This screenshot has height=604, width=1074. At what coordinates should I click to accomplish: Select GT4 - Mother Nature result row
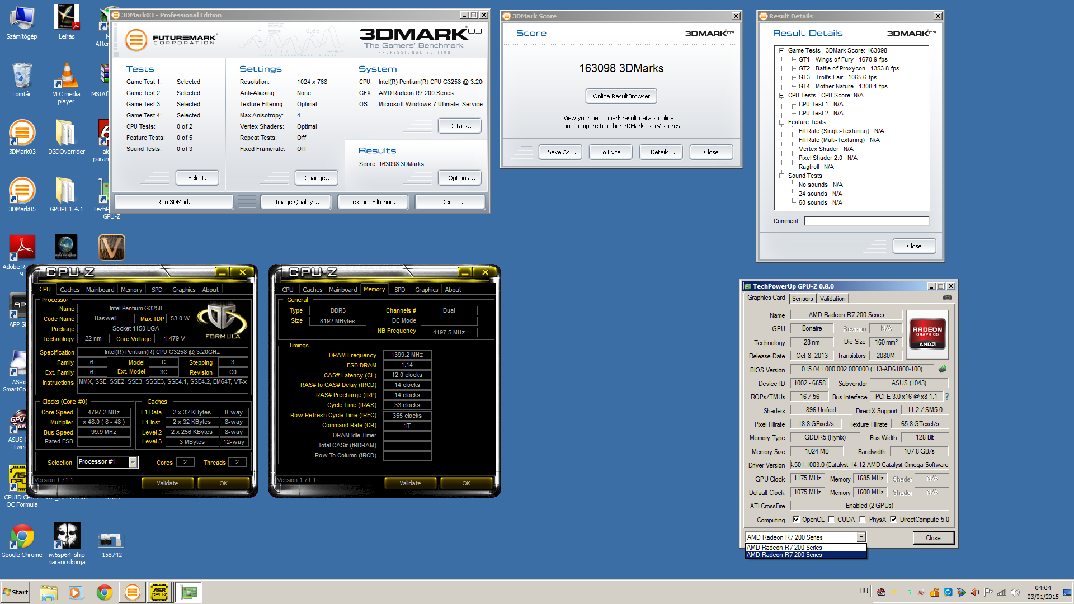(x=843, y=86)
